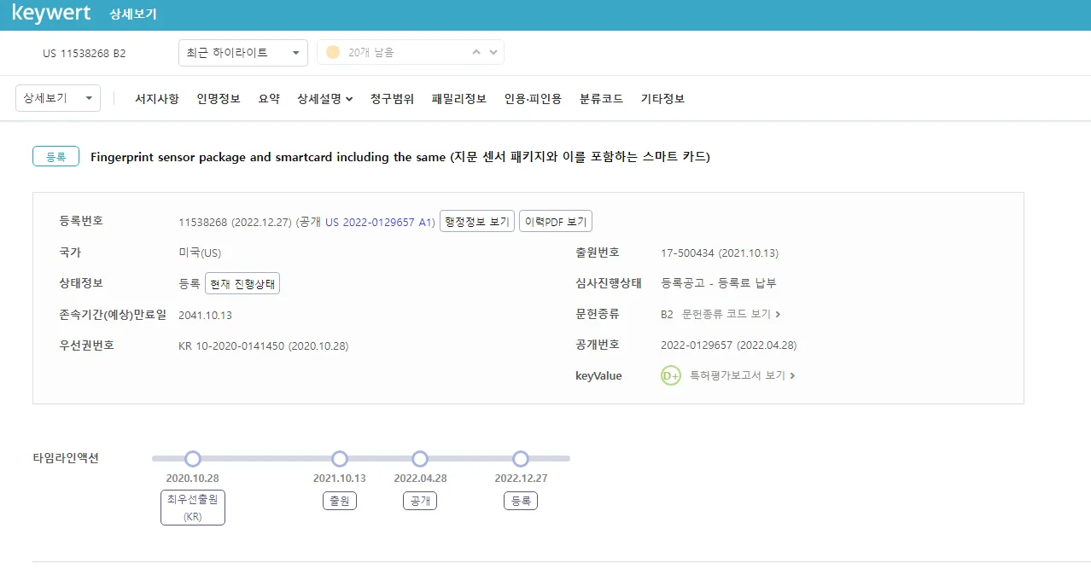Click the 행정정보 보기 button
Viewport: 1091px width, 569px height.
pyautogui.click(x=477, y=222)
